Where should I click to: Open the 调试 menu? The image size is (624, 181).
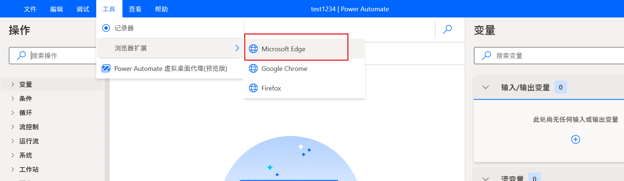[83, 9]
